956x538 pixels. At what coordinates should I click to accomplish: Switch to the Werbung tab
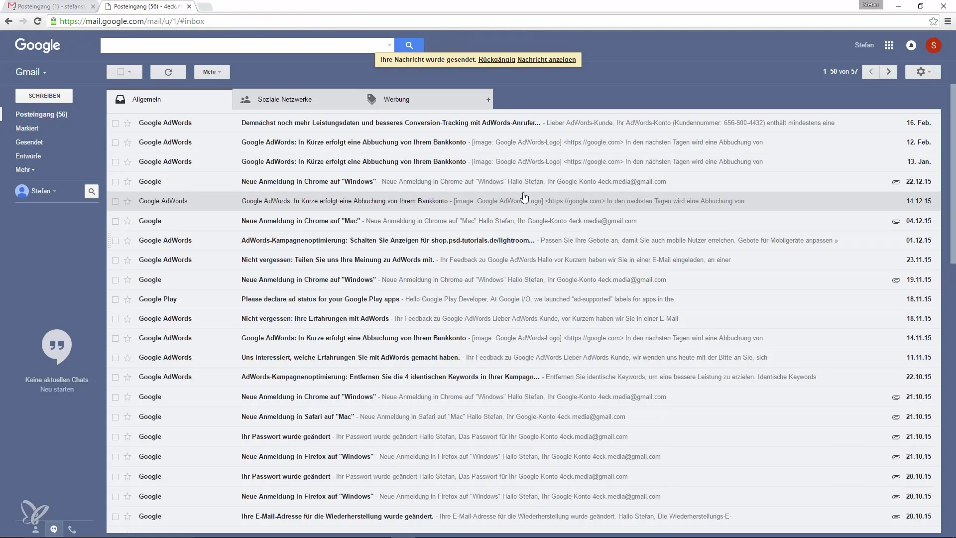coord(420,100)
